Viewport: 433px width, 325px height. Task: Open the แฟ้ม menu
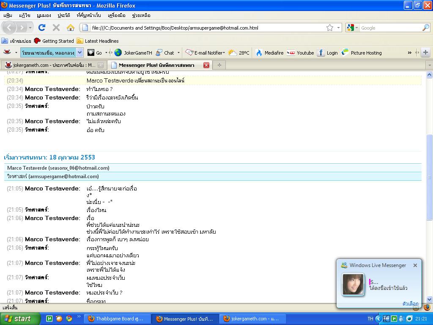pos(8,15)
